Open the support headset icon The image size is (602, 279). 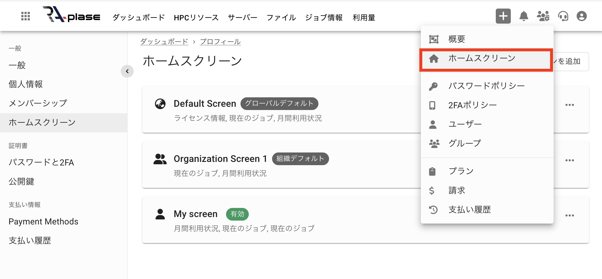(563, 16)
